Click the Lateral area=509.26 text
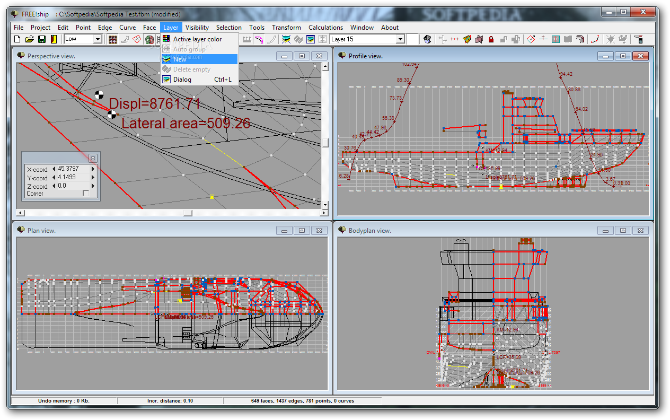The width and height of the screenshot is (670, 420). pos(186,124)
